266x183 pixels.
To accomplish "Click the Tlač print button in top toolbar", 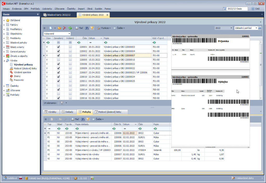I will 79,28.
